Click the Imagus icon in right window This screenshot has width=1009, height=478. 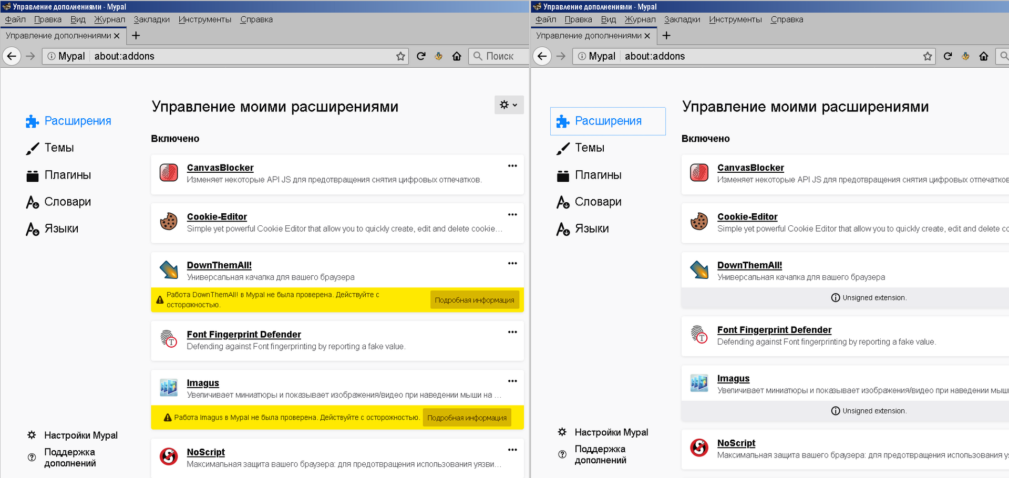699,383
